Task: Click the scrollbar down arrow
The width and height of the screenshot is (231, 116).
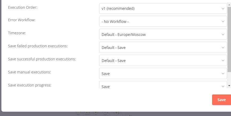Action: pos(229,85)
